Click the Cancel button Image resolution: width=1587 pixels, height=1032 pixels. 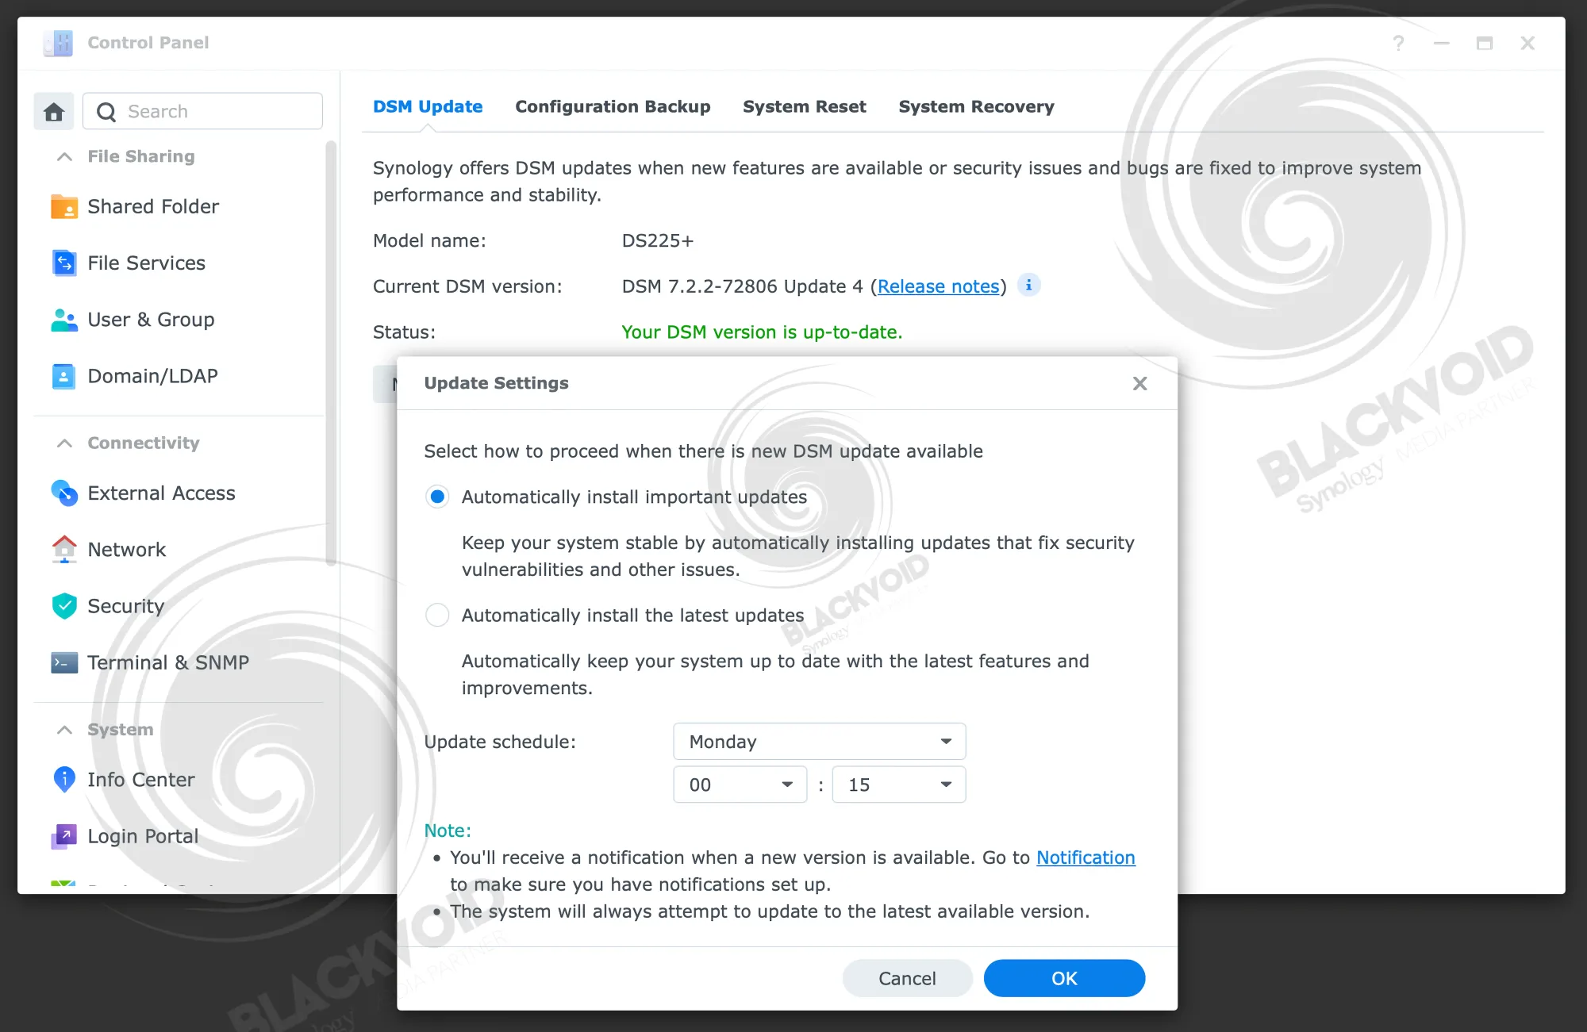pos(907,979)
